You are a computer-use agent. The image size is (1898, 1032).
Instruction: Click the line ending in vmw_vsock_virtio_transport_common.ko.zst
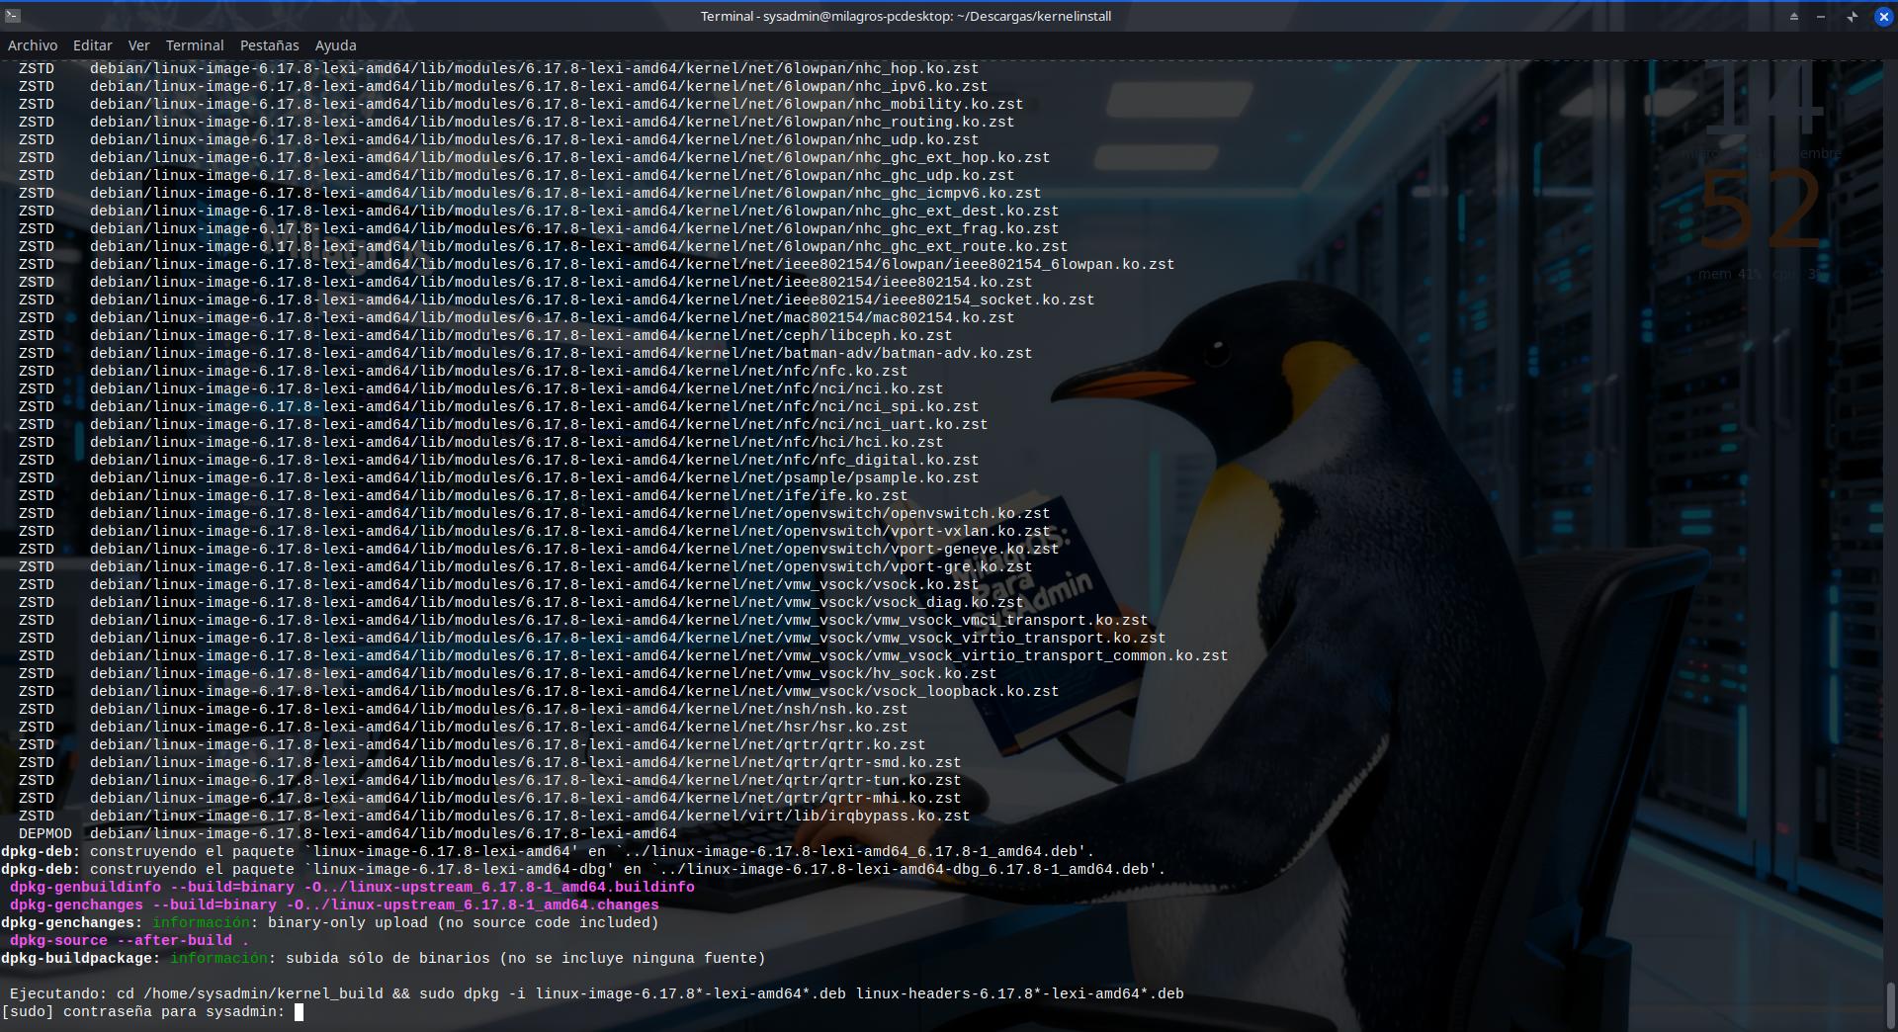pyautogui.click(x=623, y=655)
